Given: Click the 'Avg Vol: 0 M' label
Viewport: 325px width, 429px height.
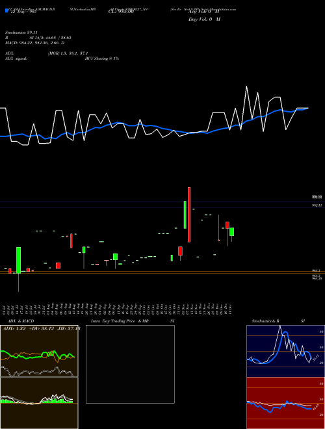Looking at the screenshot, I should 204,12.
